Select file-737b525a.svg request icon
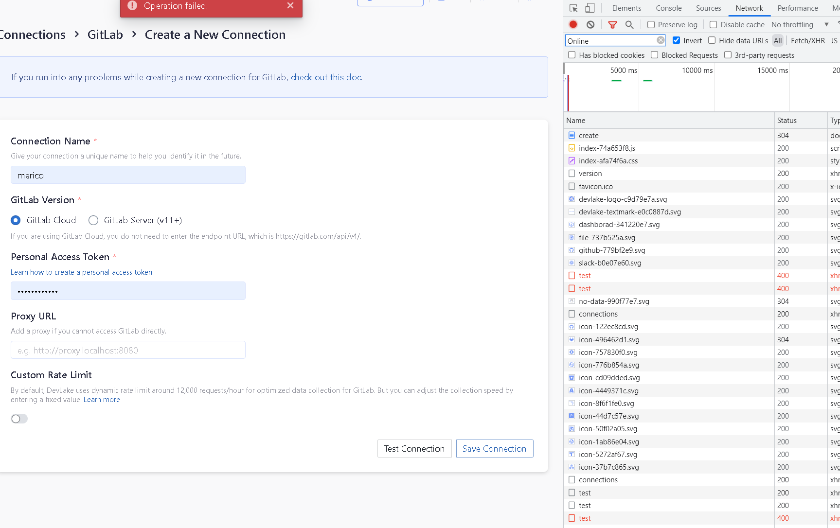 click(572, 237)
